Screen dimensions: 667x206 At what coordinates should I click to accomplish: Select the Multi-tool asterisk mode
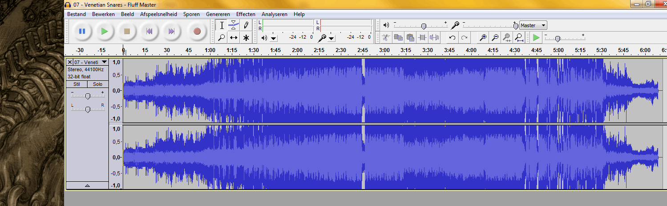point(246,37)
